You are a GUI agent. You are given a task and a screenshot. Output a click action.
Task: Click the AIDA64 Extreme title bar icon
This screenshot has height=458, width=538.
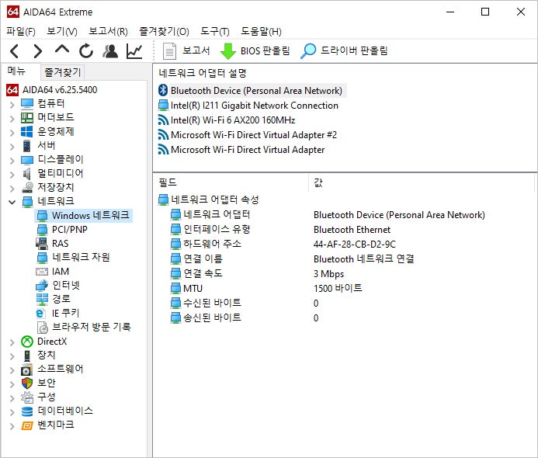pyautogui.click(x=12, y=12)
